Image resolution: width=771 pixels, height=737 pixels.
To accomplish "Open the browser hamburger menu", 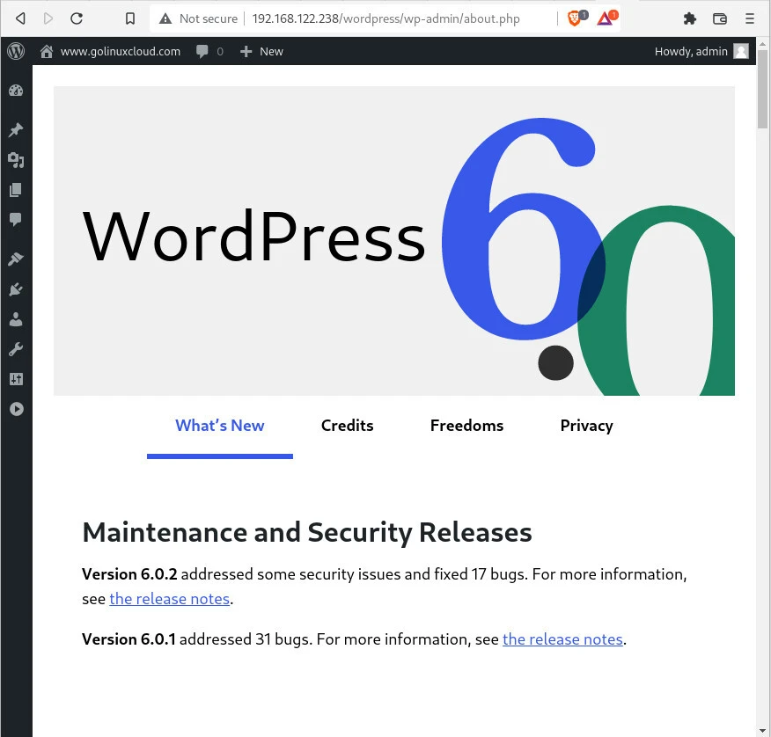I will click(x=749, y=18).
